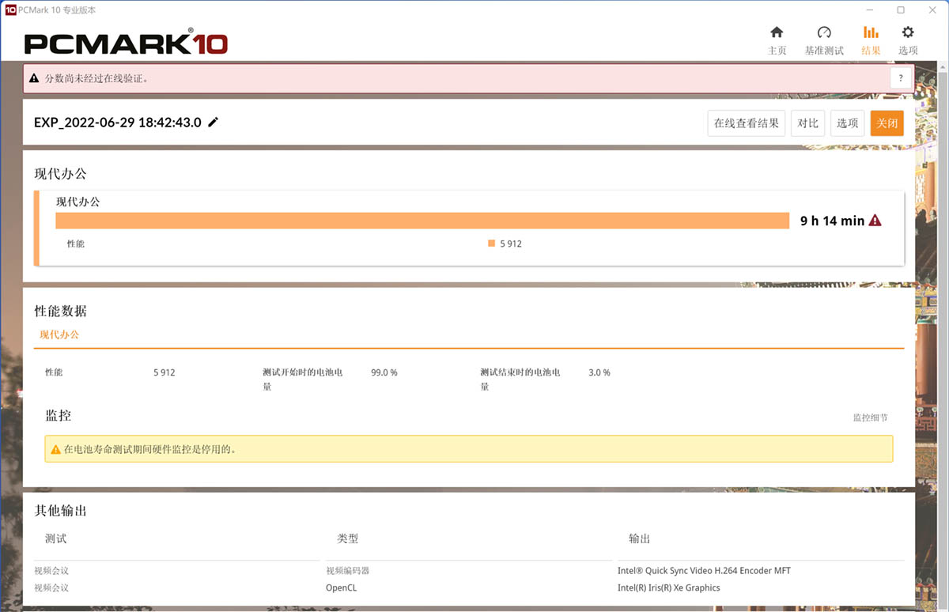949x612 pixels.
Task: Click the 对比 comparison button
Action: pos(807,123)
